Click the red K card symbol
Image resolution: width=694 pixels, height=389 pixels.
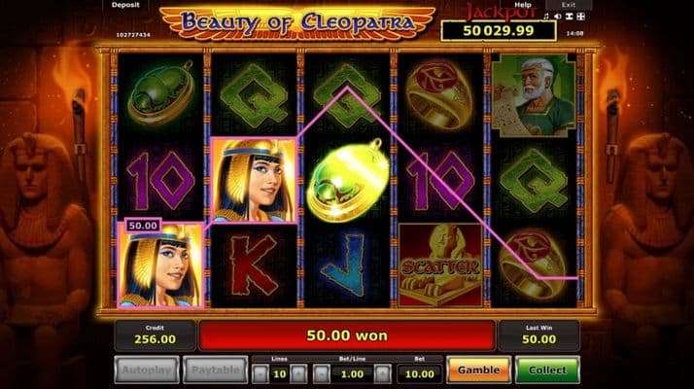point(254,265)
